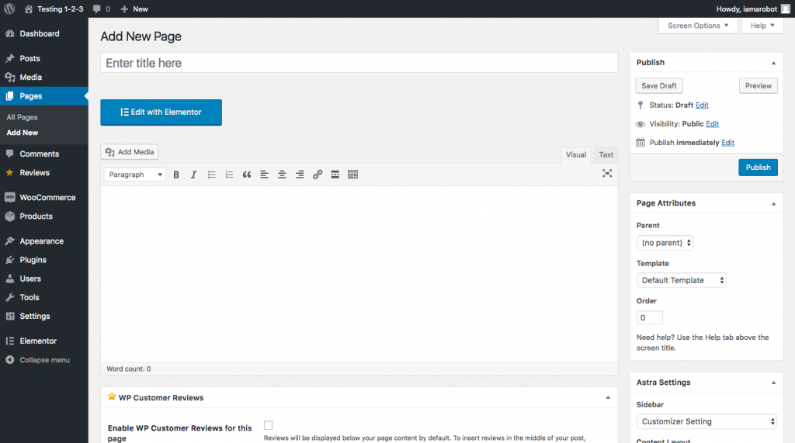This screenshot has width=795, height=443.
Task: Edit the Status: Draft setting
Action: pos(702,105)
